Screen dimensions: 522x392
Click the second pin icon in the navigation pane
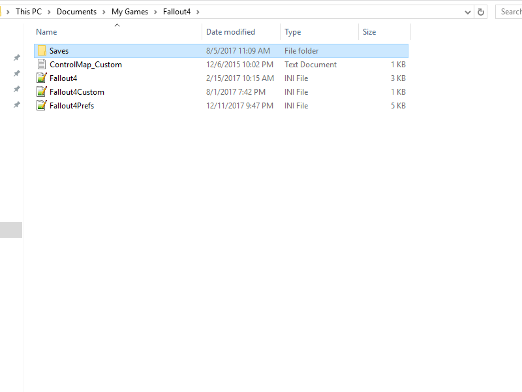coord(17,73)
